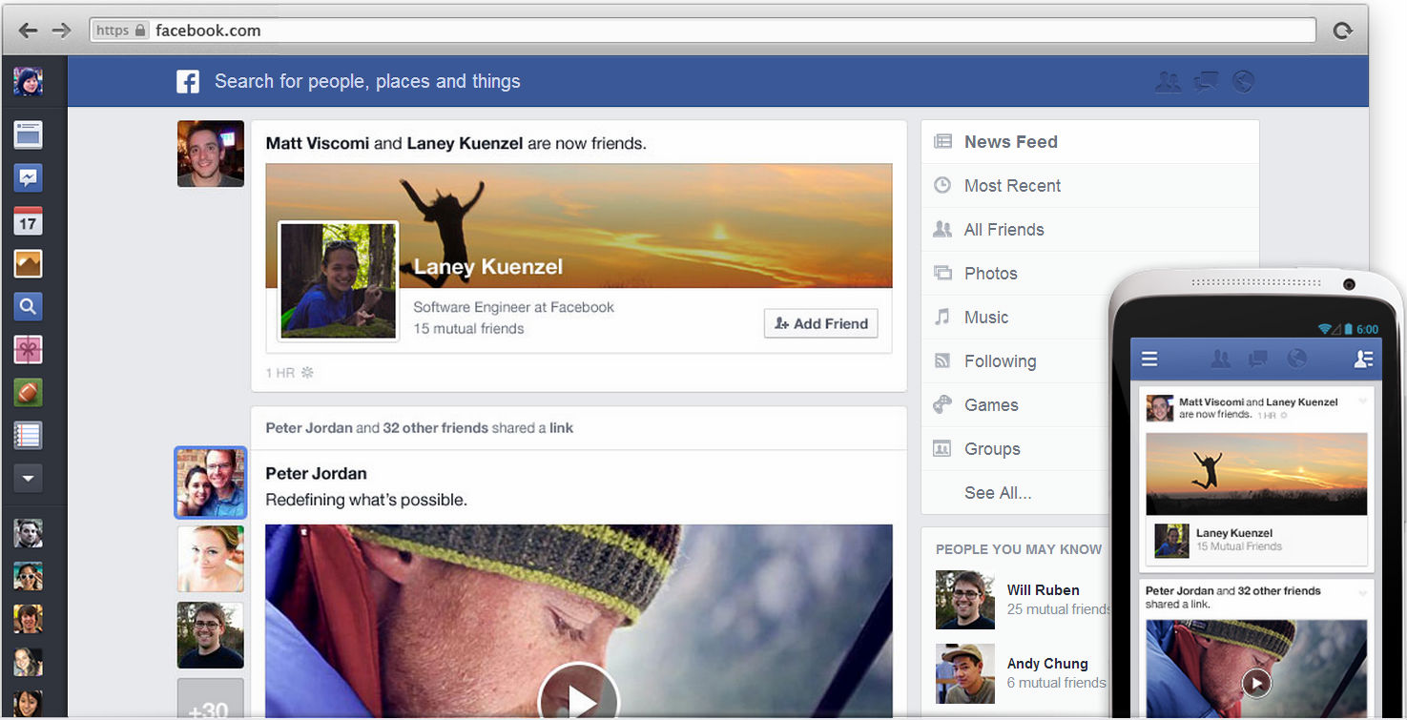Reload the page using the browser refresh icon
Viewport: 1407px width, 720px height.
pyautogui.click(x=1343, y=31)
